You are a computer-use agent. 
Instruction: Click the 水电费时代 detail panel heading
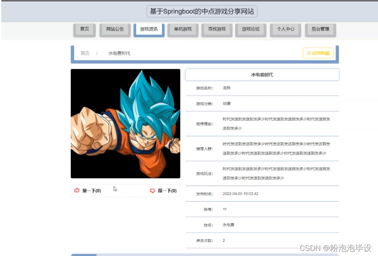262,74
